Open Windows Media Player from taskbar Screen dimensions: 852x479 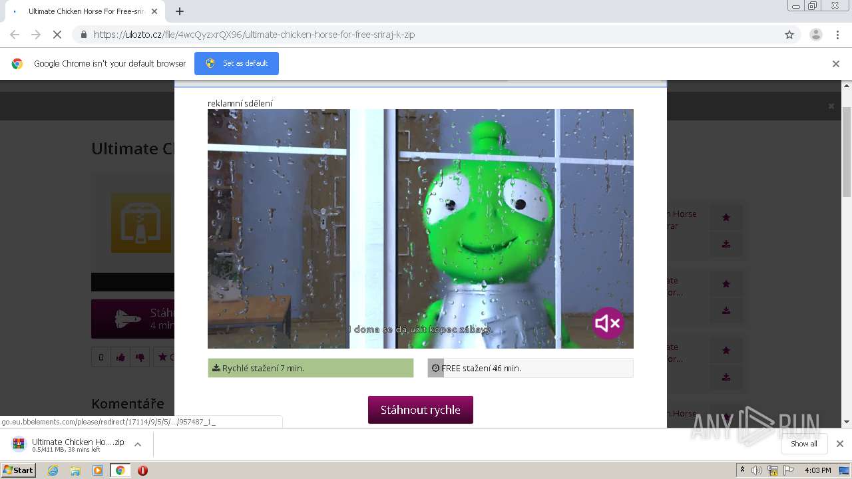98,470
